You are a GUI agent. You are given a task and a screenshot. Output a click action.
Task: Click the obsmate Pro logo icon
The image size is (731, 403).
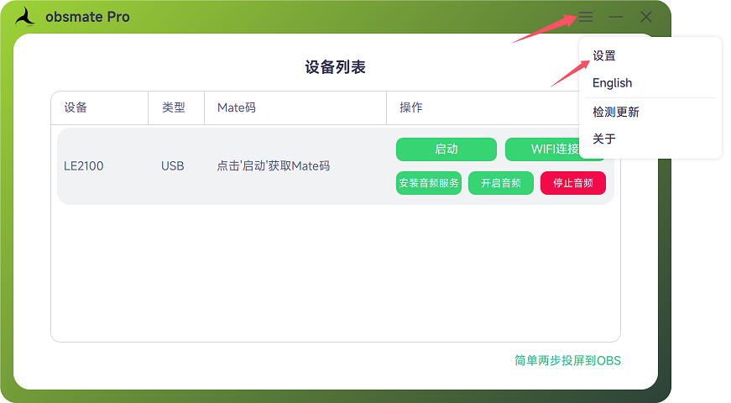(x=24, y=18)
